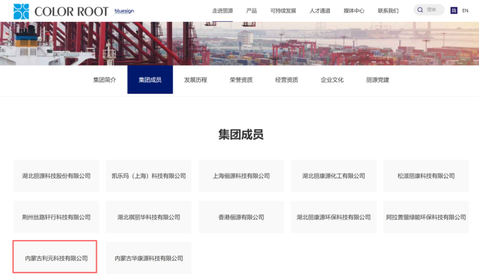Switch to the 集团简介 tab
This screenshot has height=275, width=479.
pyautogui.click(x=104, y=80)
